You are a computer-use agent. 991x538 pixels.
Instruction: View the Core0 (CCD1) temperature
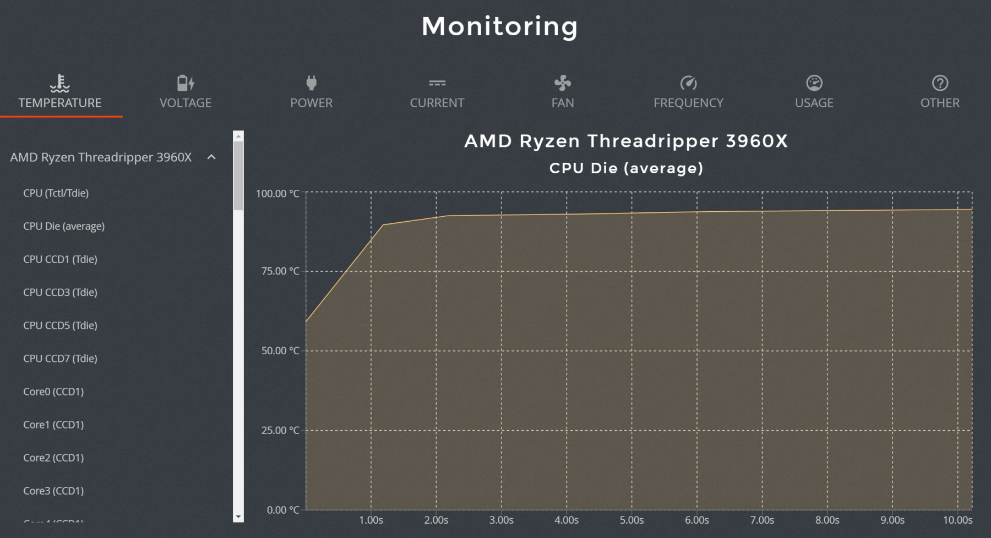tap(53, 392)
